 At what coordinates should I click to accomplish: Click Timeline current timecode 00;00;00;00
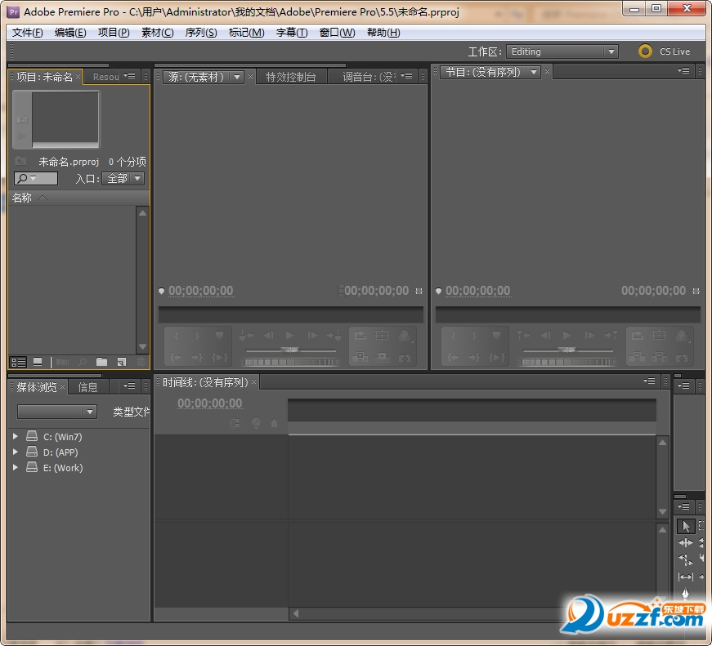coord(210,403)
